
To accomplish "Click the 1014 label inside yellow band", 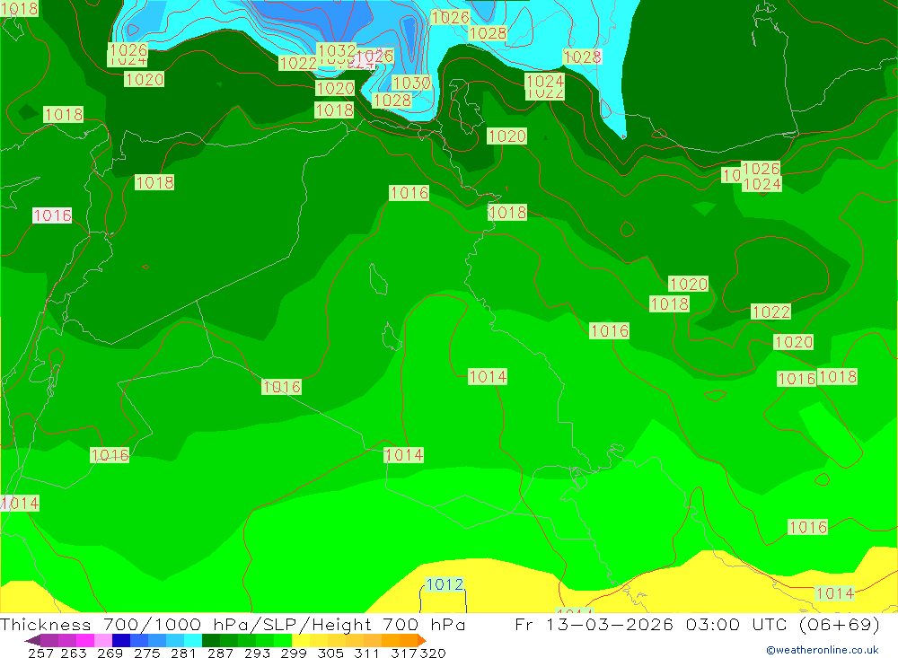I will click(834, 593).
